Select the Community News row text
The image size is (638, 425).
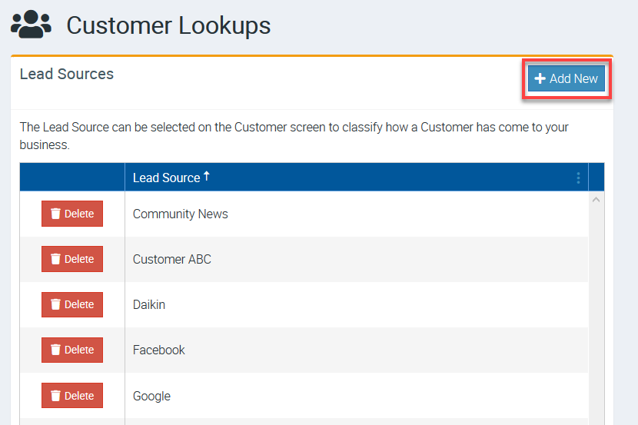[x=180, y=214]
